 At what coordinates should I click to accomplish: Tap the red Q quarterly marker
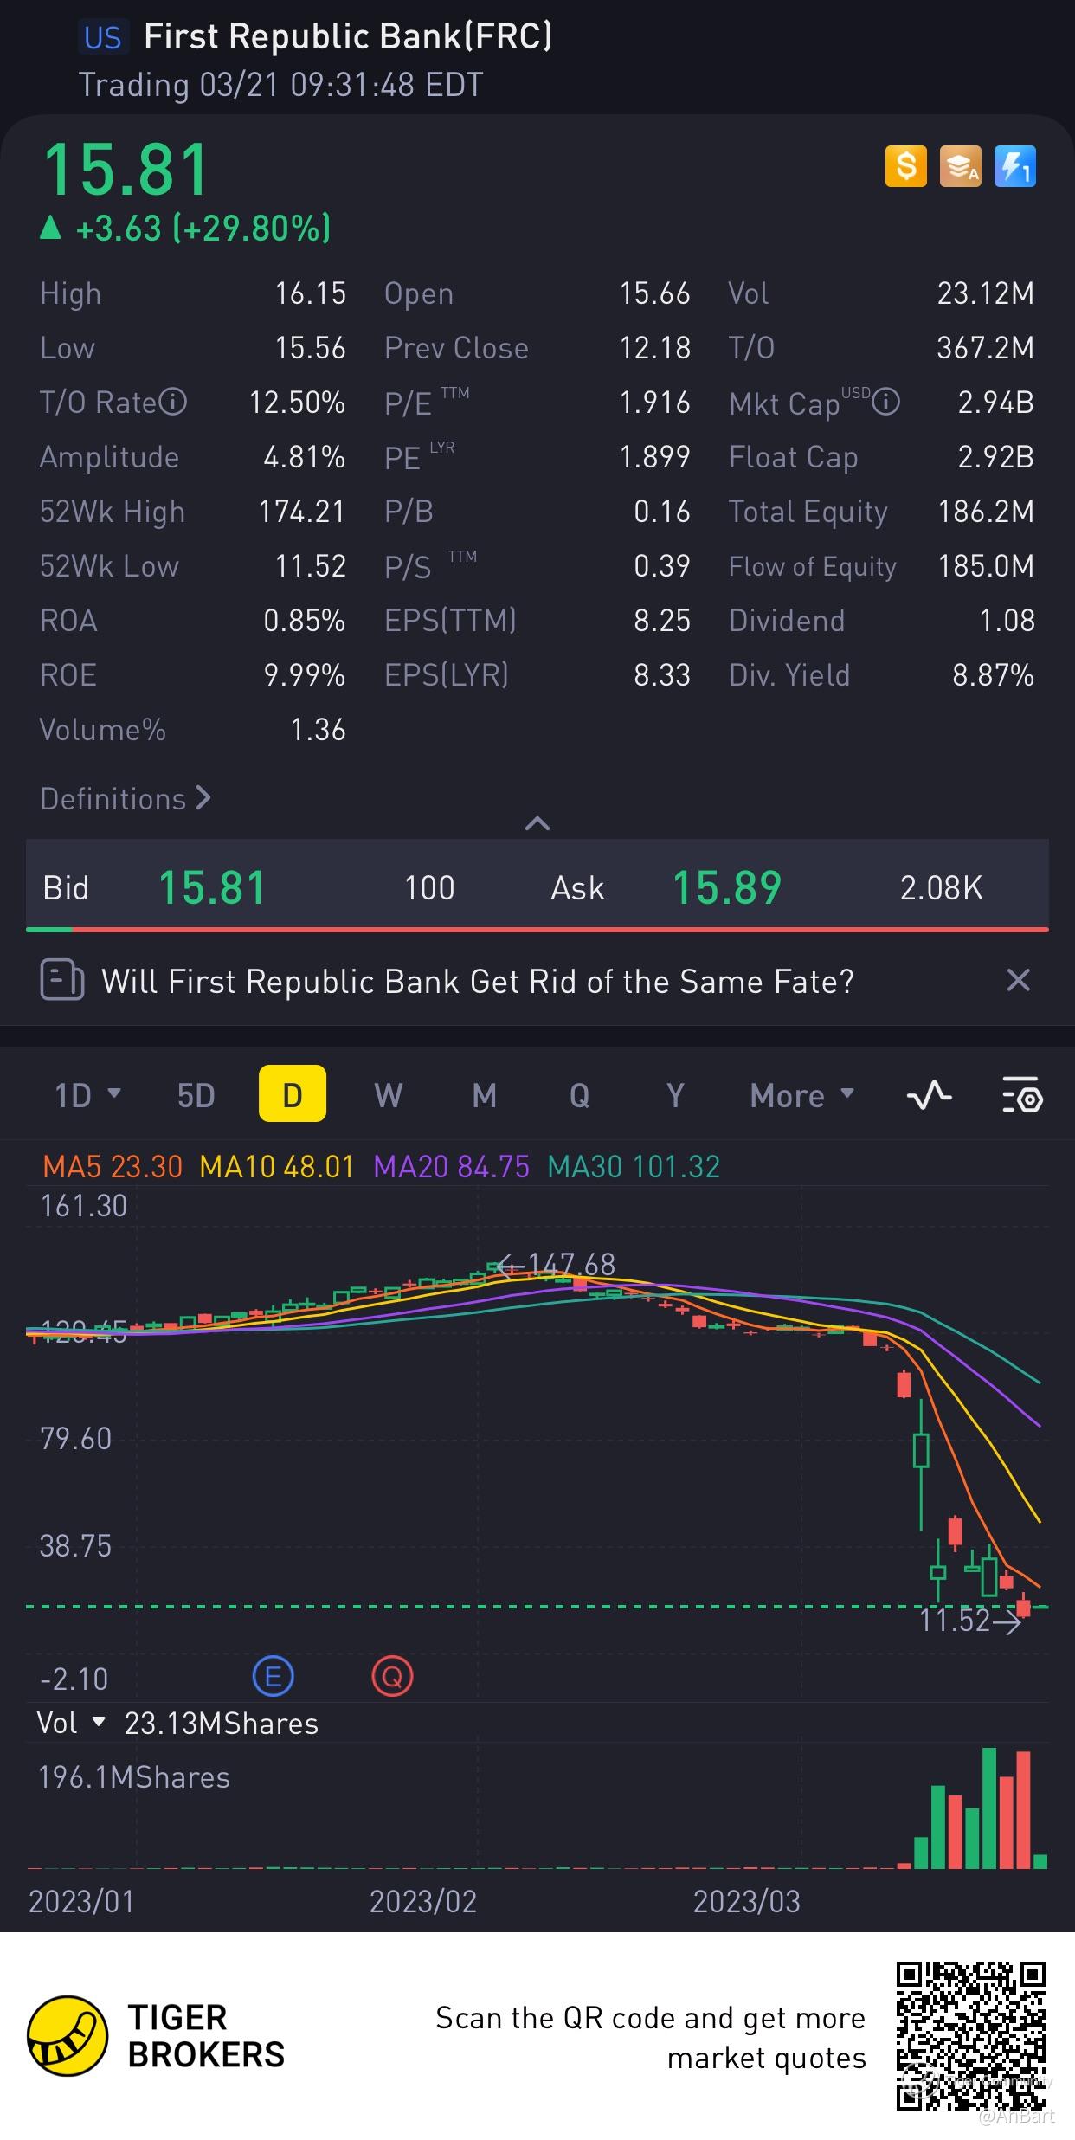point(392,1678)
